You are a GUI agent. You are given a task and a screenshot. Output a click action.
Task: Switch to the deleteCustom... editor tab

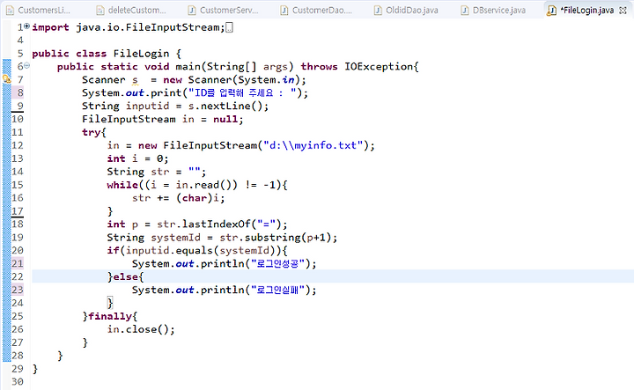point(132,10)
